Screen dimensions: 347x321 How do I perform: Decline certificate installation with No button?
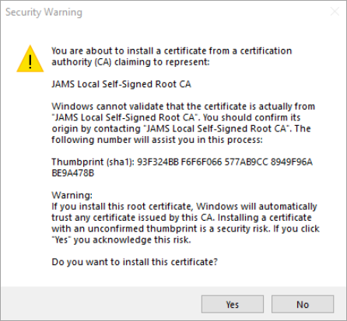(x=303, y=304)
